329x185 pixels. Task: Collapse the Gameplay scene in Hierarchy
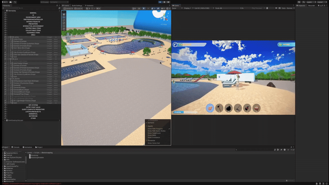click(5, 11)
